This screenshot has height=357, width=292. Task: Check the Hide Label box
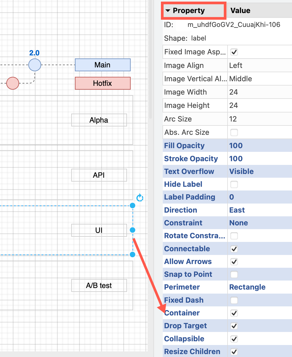(234, 184)
